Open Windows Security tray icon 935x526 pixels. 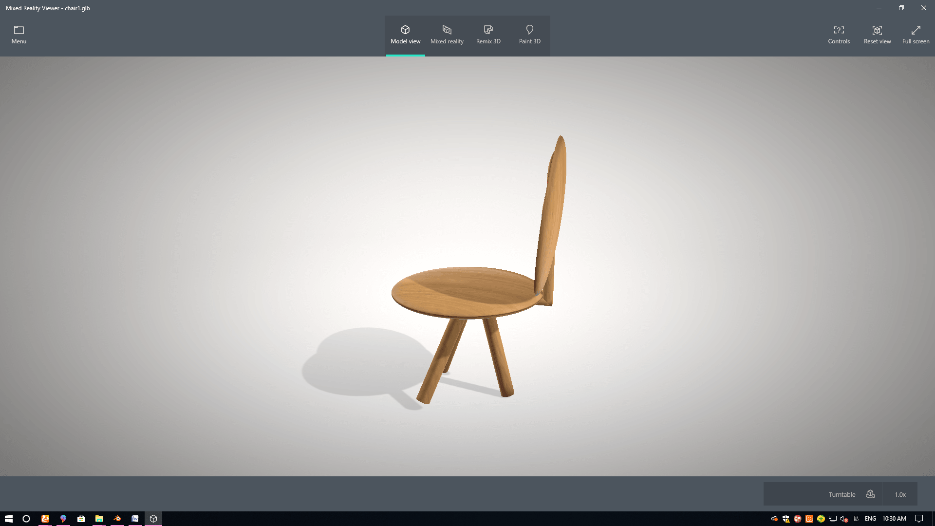[785, 519]
